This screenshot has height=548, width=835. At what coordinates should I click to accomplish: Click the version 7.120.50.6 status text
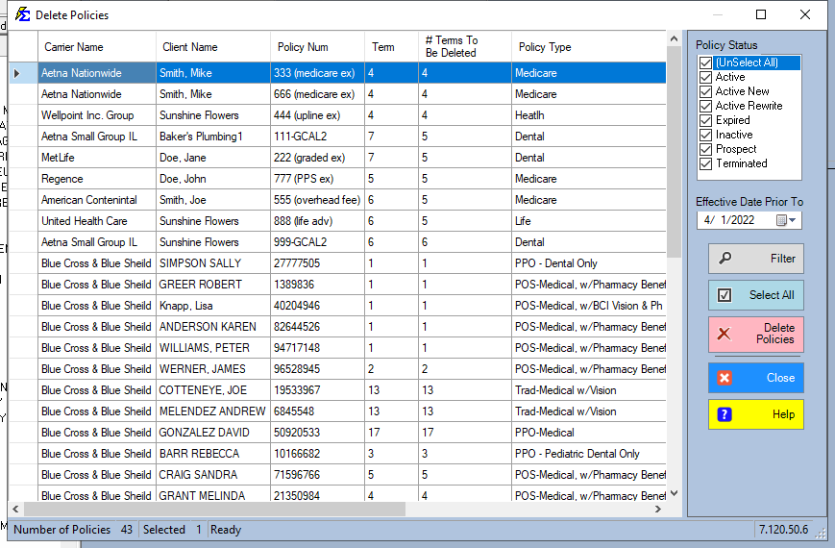click(x=784, y=530)
